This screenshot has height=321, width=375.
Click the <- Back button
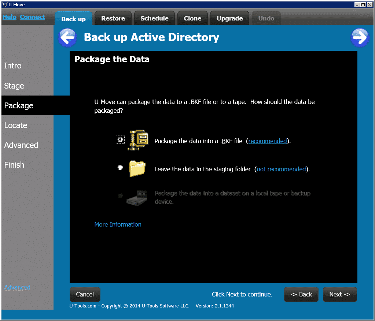pyautogui.click(x=301, y=294)
